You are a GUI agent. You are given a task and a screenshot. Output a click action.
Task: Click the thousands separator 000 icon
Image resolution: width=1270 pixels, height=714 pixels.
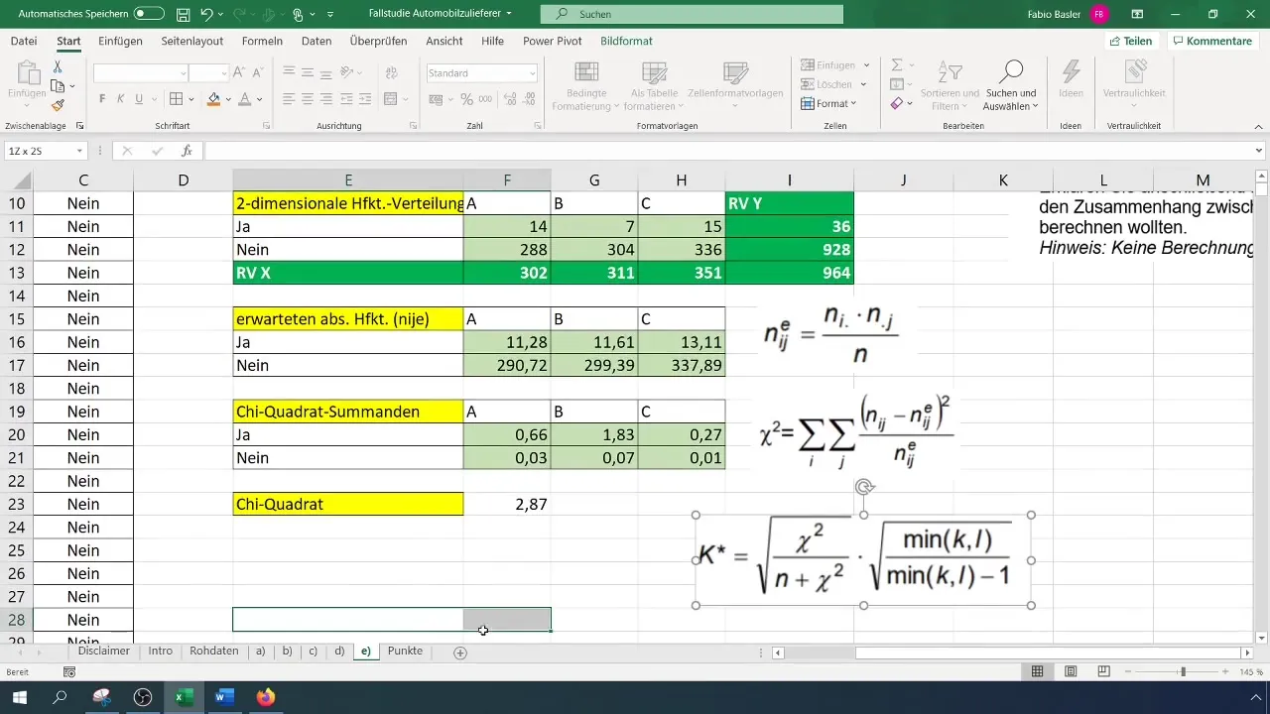coord(485,99)
